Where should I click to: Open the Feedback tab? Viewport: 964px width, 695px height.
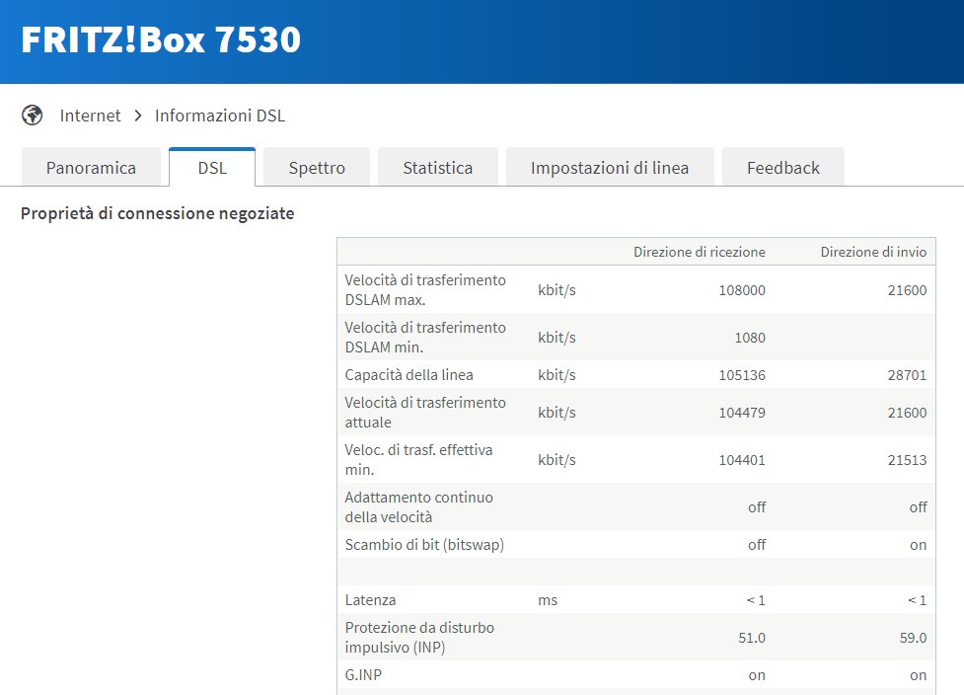tap(782, 168)
